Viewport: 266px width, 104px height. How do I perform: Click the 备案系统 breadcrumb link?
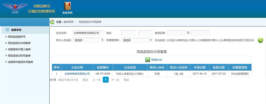[x=69, y=22]
